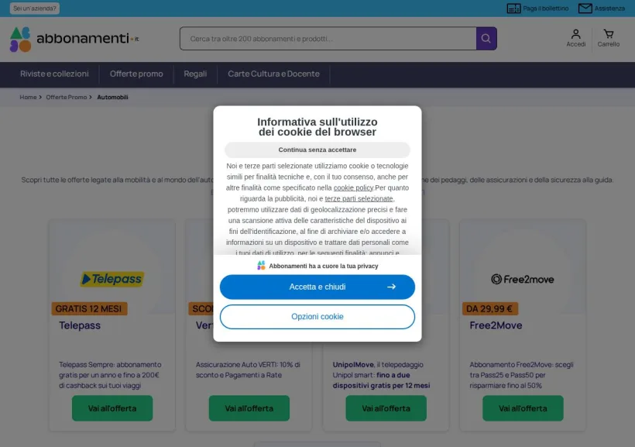Viewport: 635px width, 447px height.
Task: Go to Offerte Promo breadcrumb
Action: tap(67, 98)
